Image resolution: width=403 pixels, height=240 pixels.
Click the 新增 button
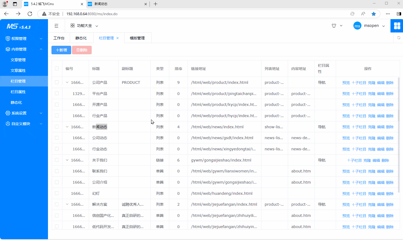tap(61, 50)
